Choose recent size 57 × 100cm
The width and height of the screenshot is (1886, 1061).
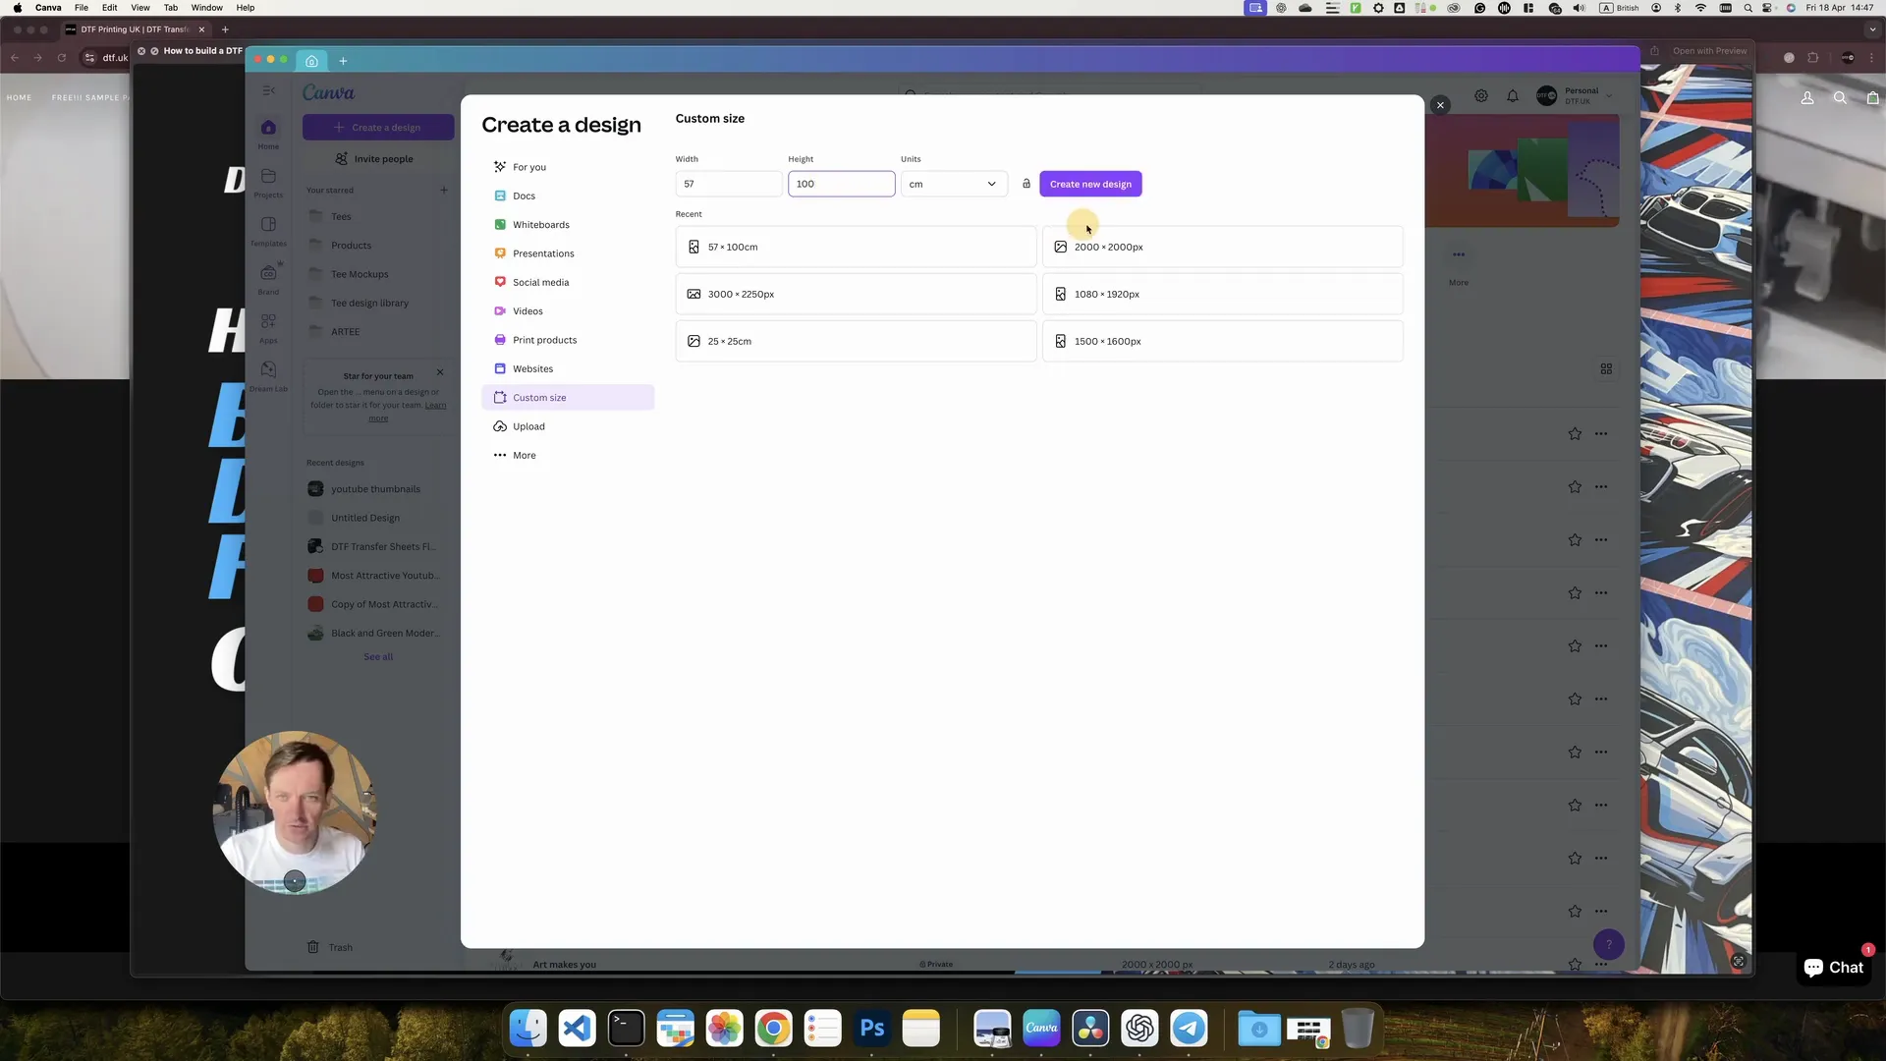[856, 247]
